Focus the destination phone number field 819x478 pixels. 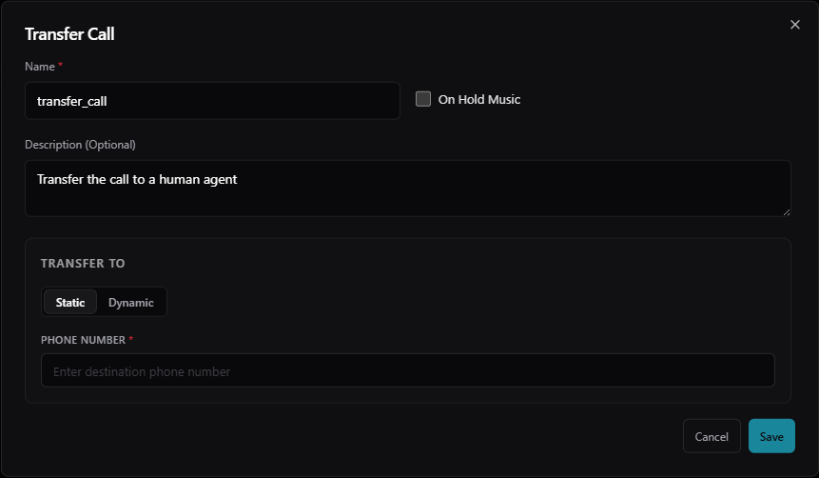point(407,370)
